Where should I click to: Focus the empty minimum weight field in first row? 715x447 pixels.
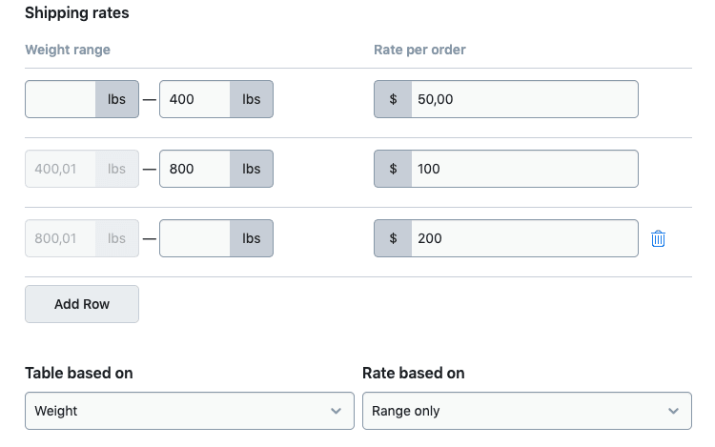tap(61, 99)
